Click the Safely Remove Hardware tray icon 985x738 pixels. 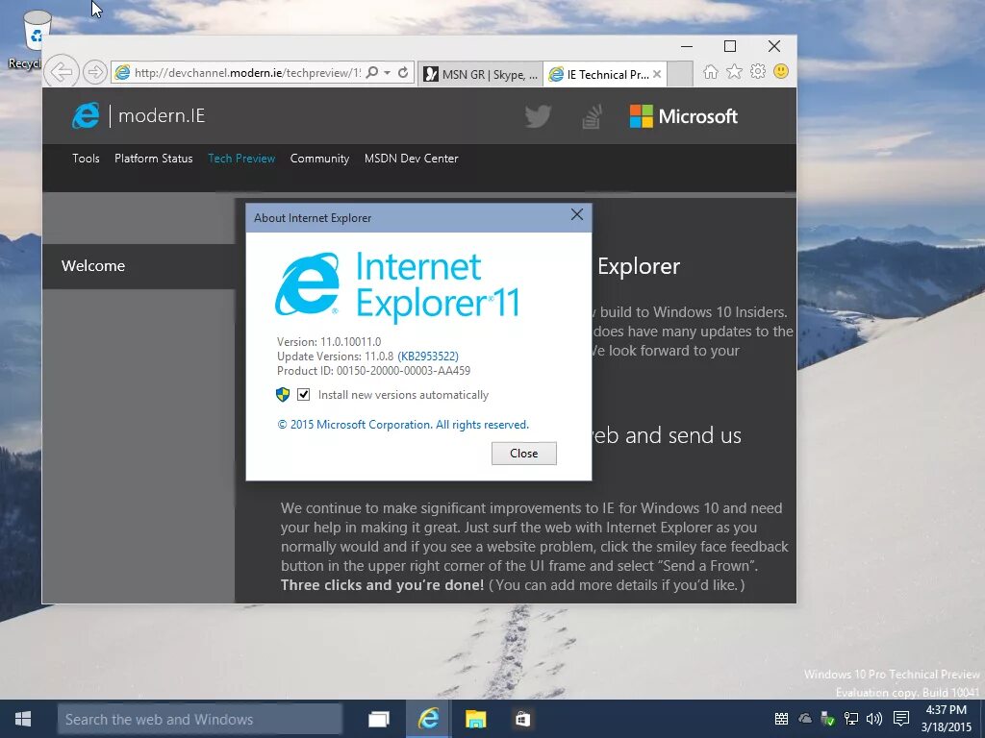pos(828,719)
